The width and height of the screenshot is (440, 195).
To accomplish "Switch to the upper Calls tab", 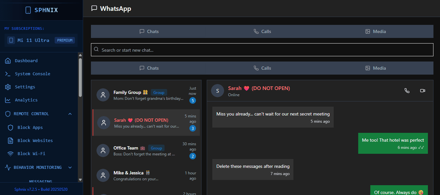I will point(262,31).
